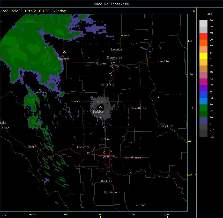The image size is (223, 218).
Task: Click the Airdrie label
Action: pyautogui.click(x=105, y=139)
